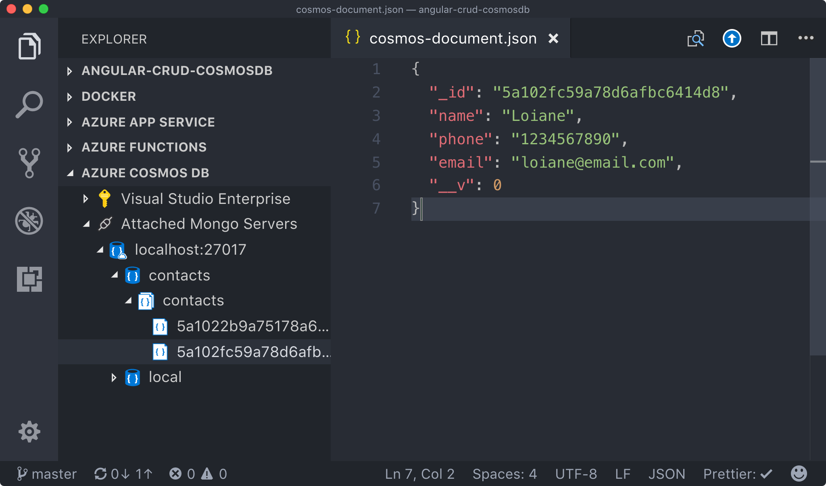Click the master branch in status bar
The image size is (826, 486).
[x=47, y=474]
